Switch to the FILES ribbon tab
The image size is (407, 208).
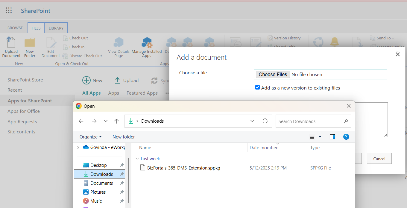36,28
